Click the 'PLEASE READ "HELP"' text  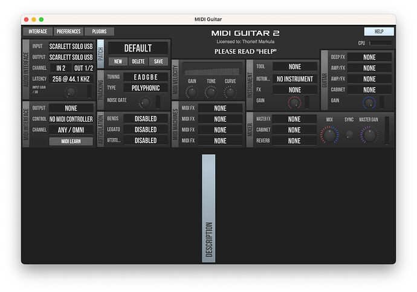(245, 51)
